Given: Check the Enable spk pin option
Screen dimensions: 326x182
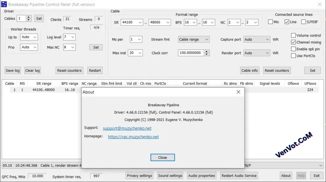Looking at the screenshot, I should (293, 49).
